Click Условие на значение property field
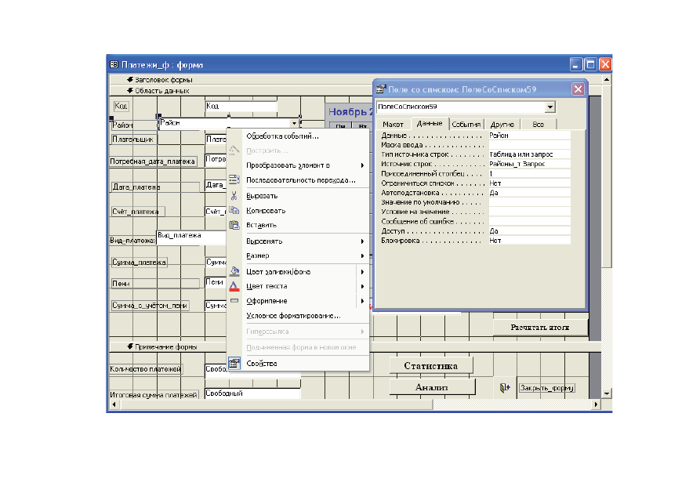This screenshot has width=700, height=493. click(529, 212)
